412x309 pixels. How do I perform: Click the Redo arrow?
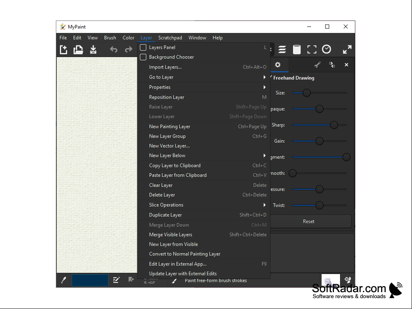tap(129, 49)
